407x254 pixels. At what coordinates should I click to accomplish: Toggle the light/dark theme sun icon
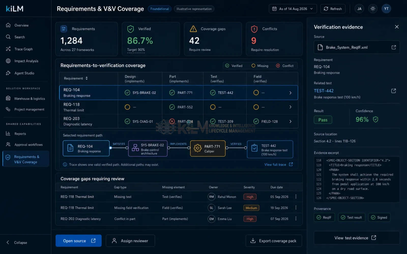click(x=373, y=9)
